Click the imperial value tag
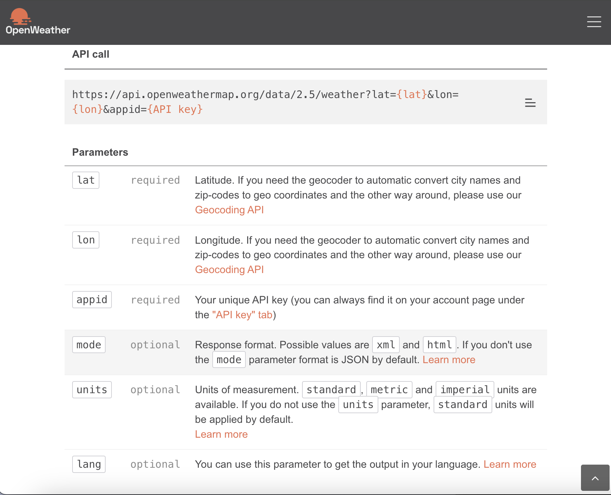 [x=465, y=390]
